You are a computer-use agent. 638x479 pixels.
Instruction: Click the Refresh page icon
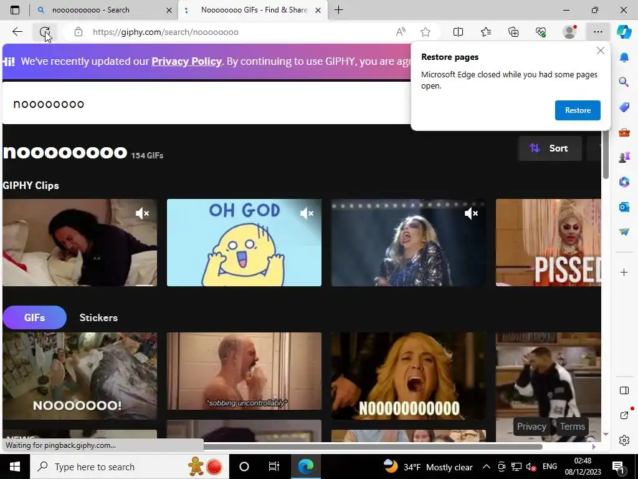[x=45, y=32]
